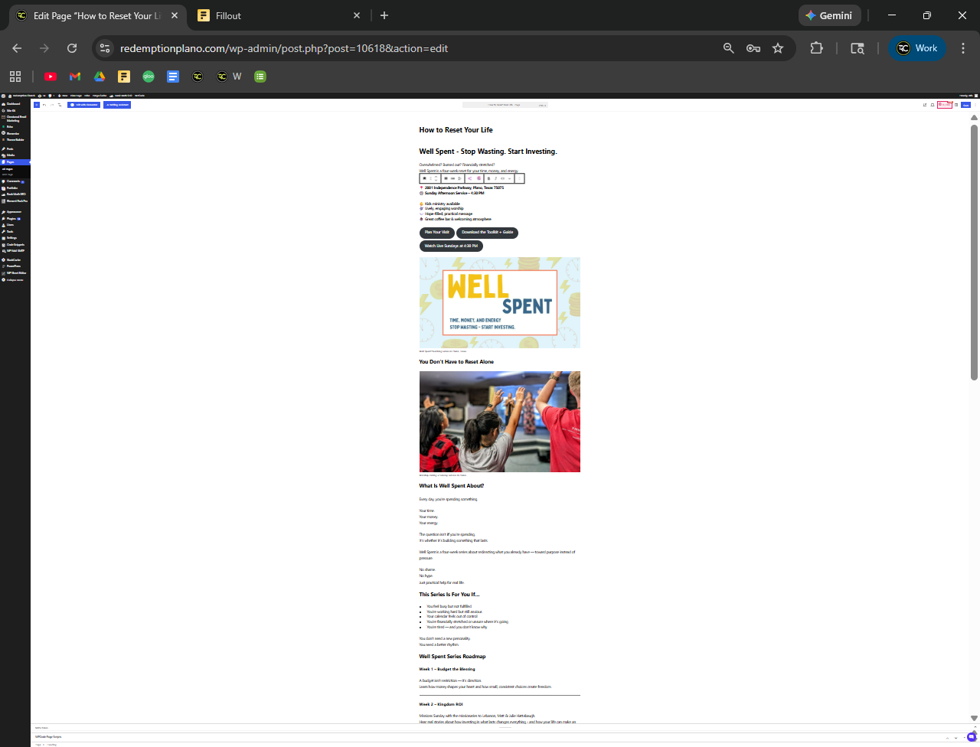Open block options three-dot menu
The image size is (980, 747).
519,178
